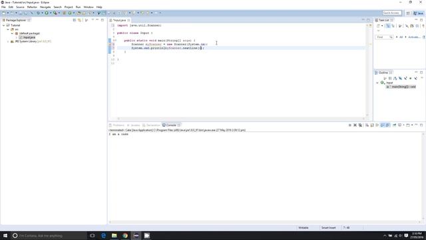Collapse the Tutorial project node

pyautogui.click(x=3, y=25)
